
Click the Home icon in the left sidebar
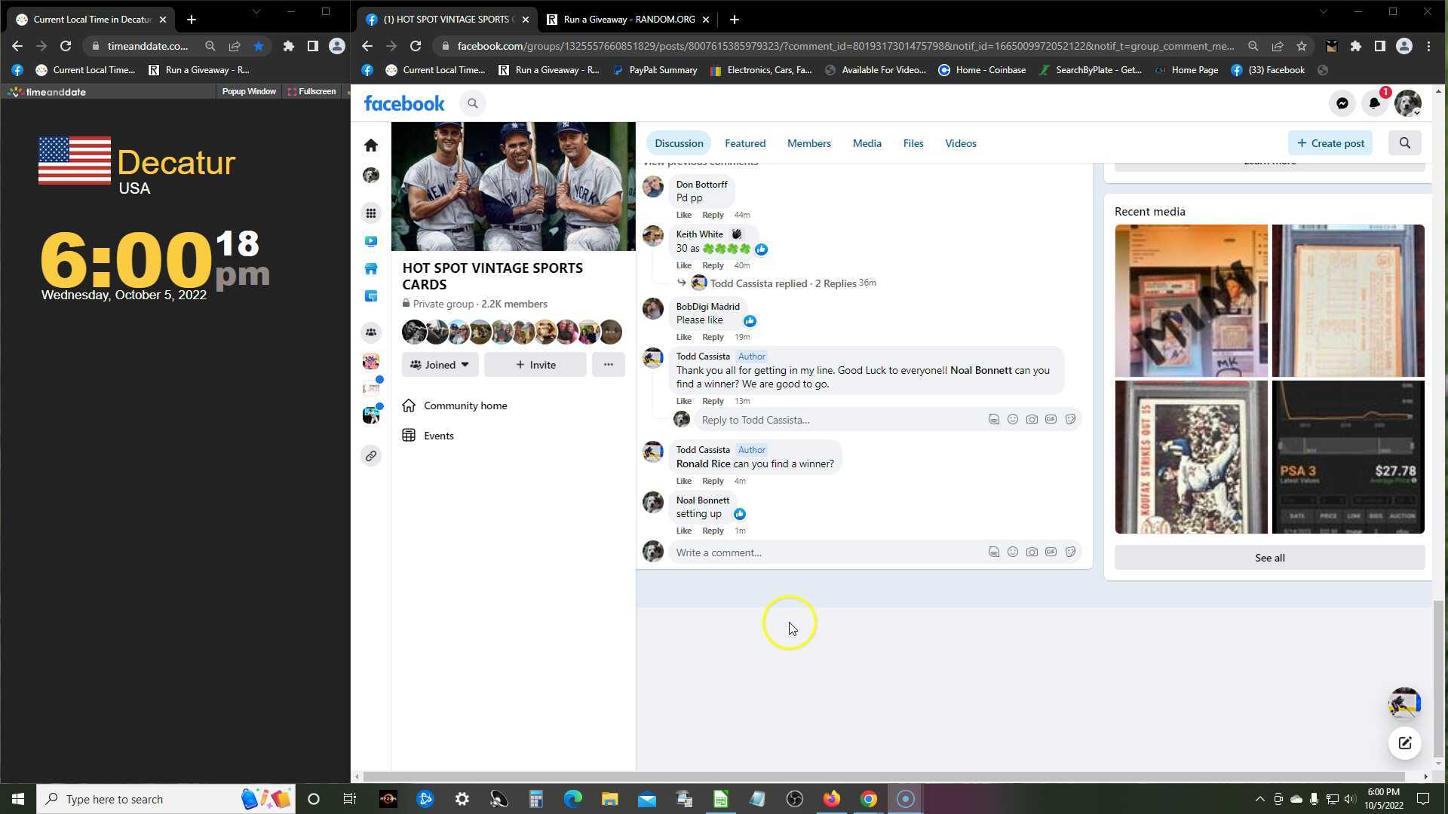point(370,145)
